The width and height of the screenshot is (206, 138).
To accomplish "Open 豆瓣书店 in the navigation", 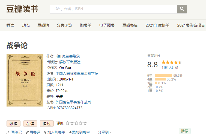I will coord(130,25).
